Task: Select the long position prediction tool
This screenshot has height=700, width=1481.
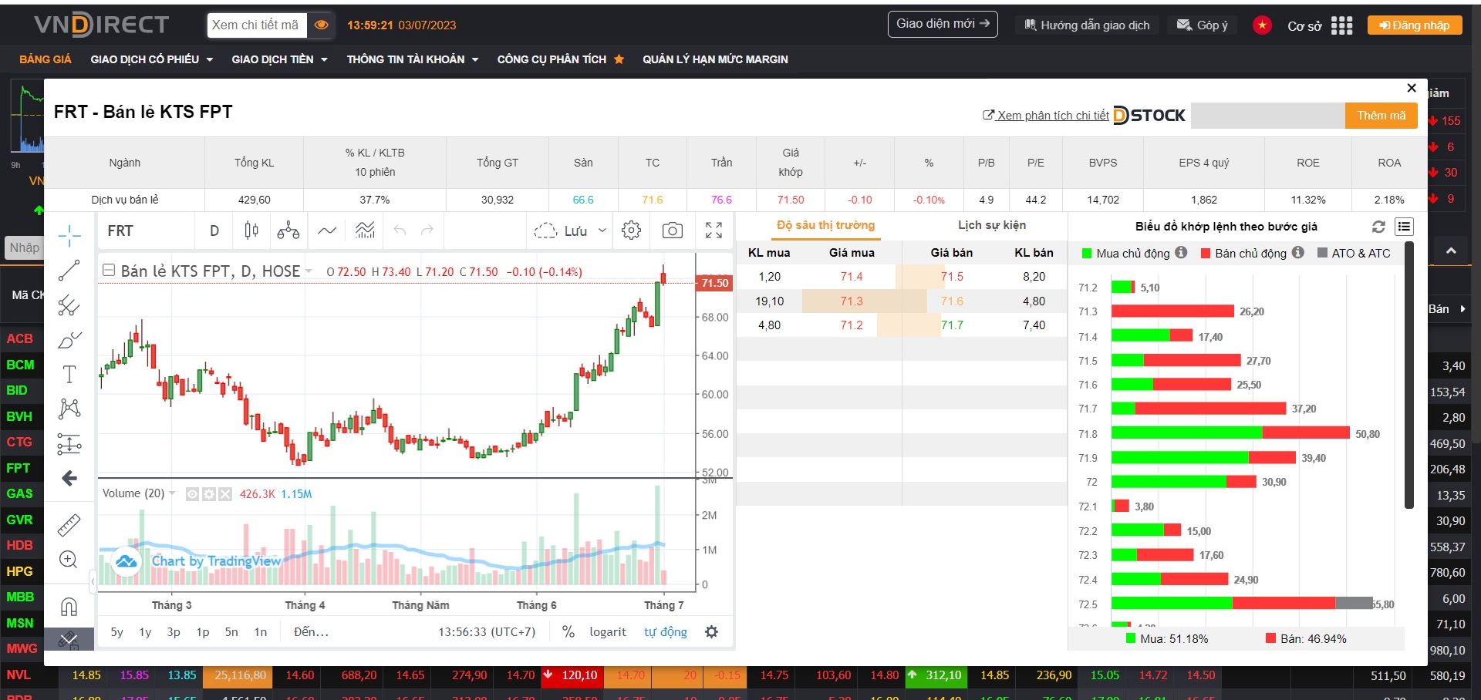Action: point(69,444)
